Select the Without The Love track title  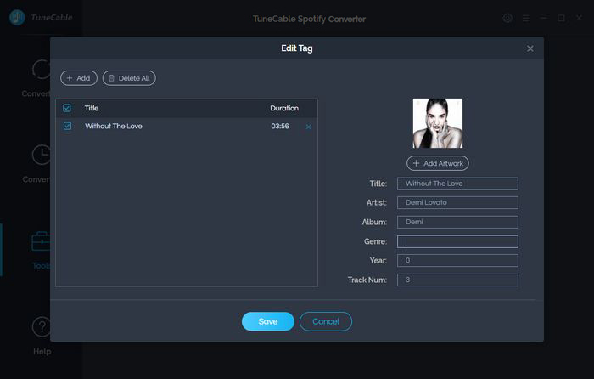(x=113, y=126)
